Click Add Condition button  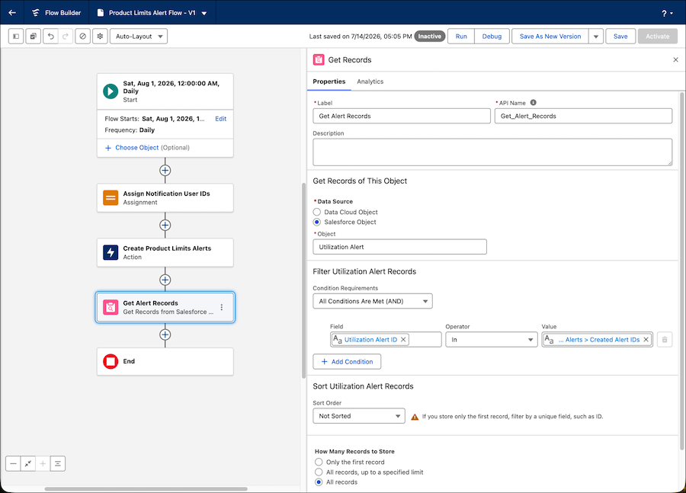pyautogui.click(x=347, y=361)
